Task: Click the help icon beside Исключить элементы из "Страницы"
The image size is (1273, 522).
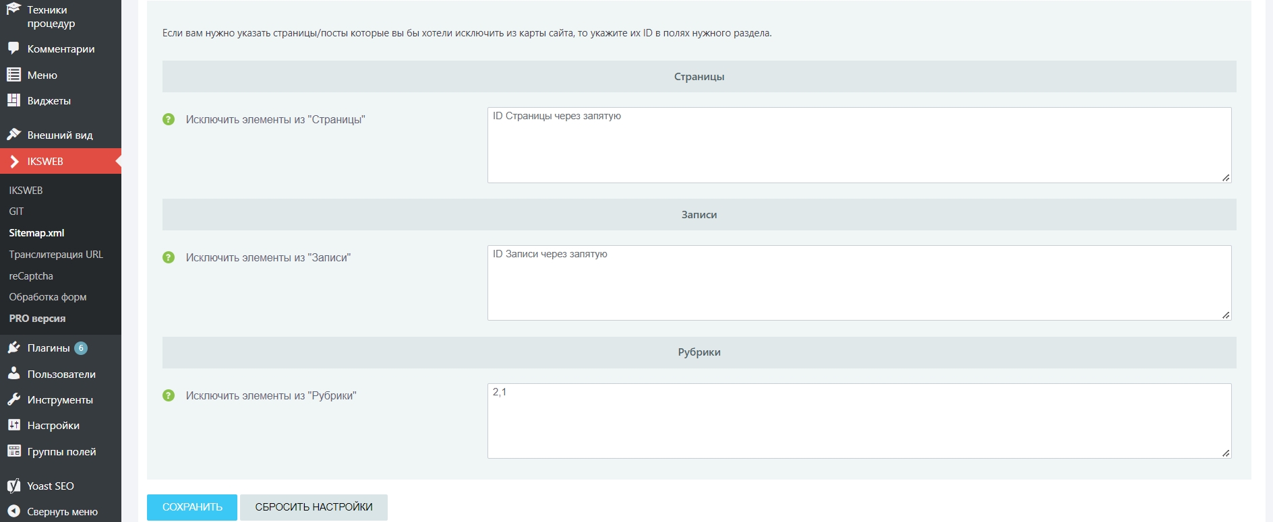Action: click(169, 119)
